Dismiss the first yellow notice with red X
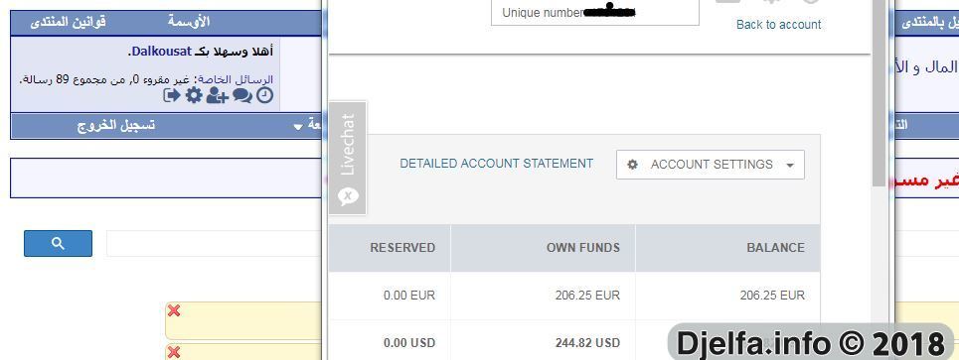The image size is (959, 360). click(174, 311)
